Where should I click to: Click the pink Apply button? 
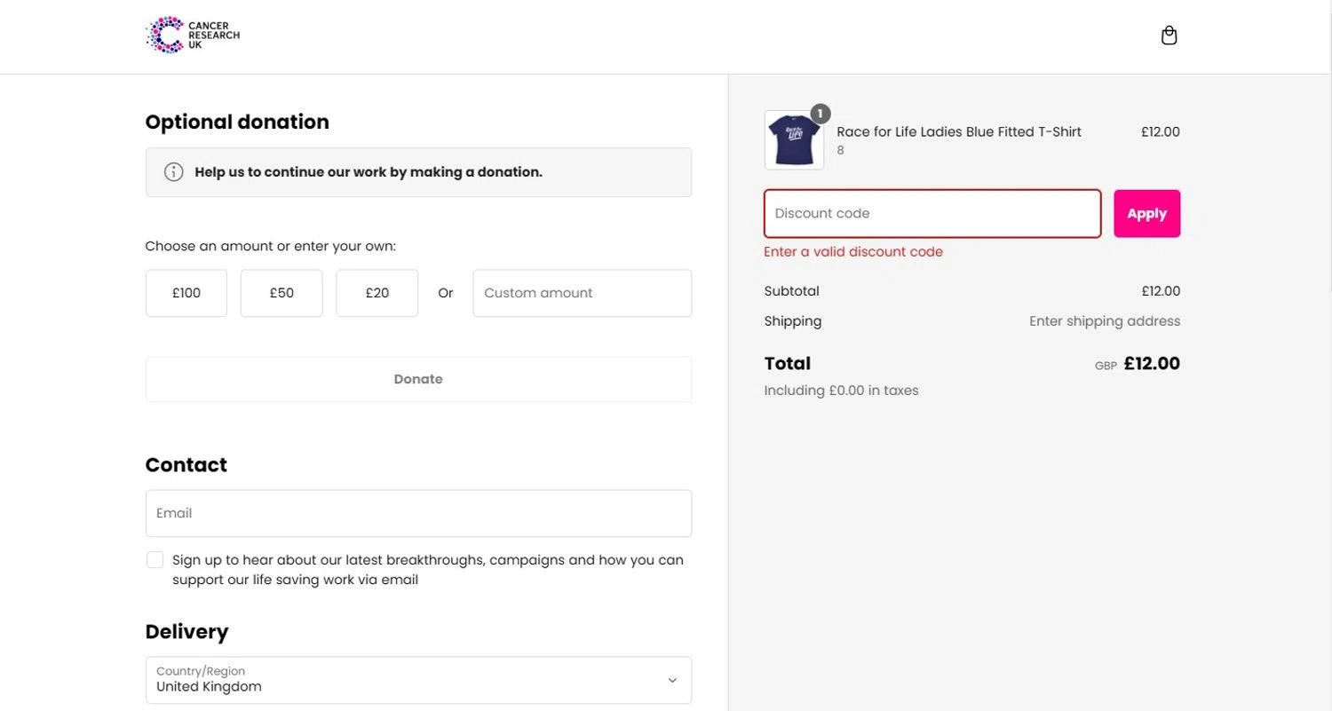1146,213
